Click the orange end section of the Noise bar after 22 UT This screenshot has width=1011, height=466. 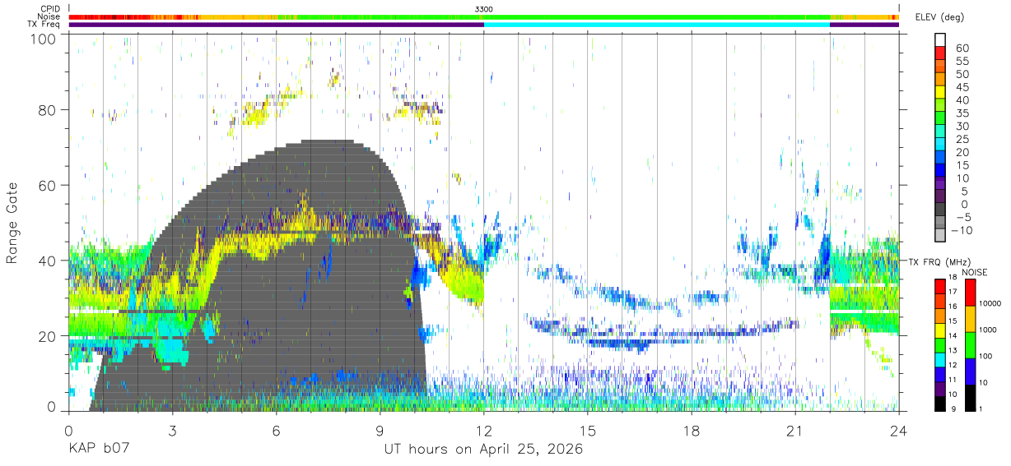tap(864, 16)
